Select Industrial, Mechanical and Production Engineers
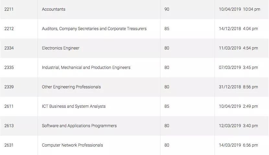 pos(86,68)
